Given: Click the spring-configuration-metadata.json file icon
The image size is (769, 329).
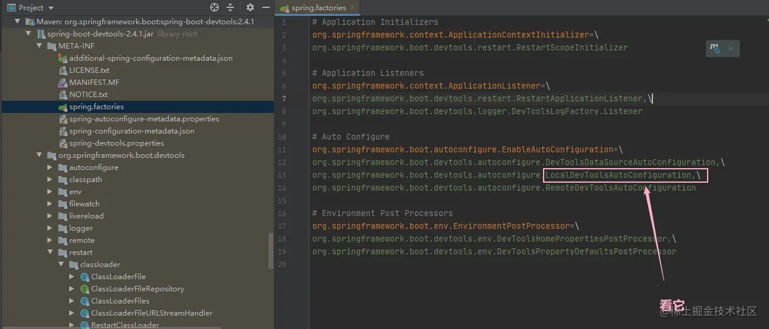Looking at the screenshot, I should (x=63, y=131).
